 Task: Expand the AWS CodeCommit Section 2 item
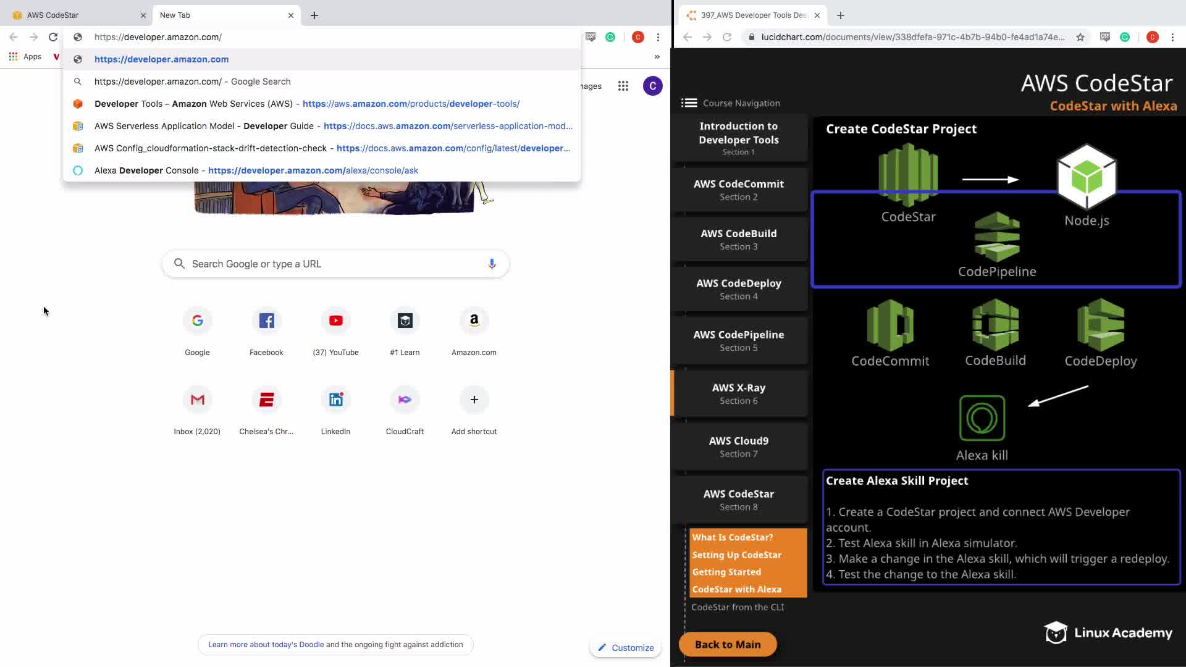point(738,190)
